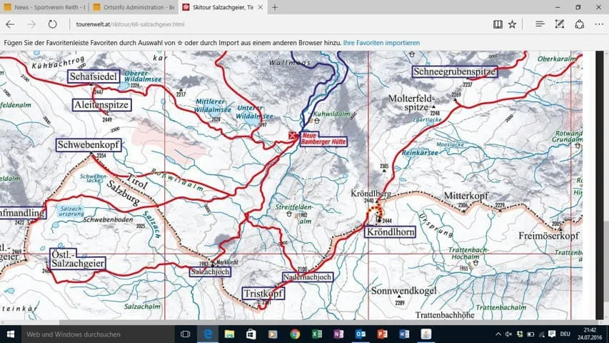Follow the Ihre Favoriten importieren link
Viewport: 609px width, 343px height.
(381, 43)
